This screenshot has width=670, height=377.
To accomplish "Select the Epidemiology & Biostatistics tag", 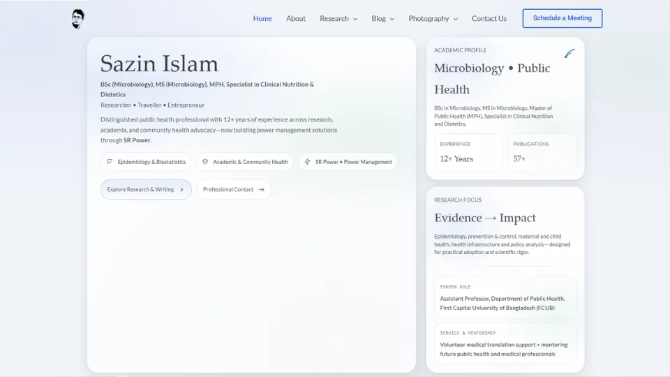I will (x=146, y=162).
